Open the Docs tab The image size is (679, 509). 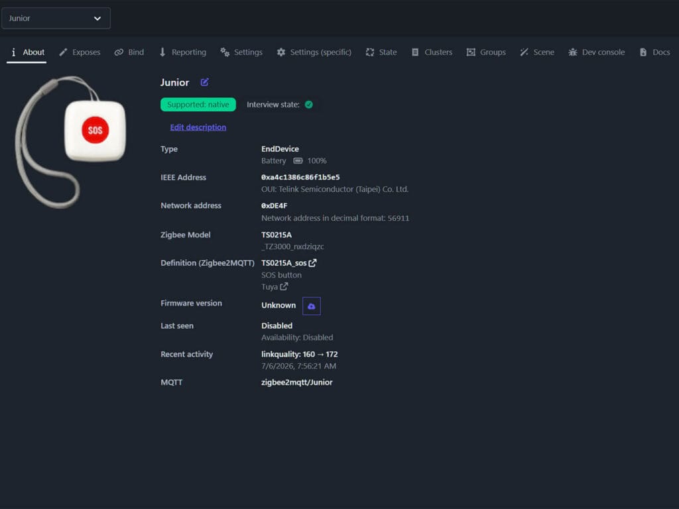654,52
